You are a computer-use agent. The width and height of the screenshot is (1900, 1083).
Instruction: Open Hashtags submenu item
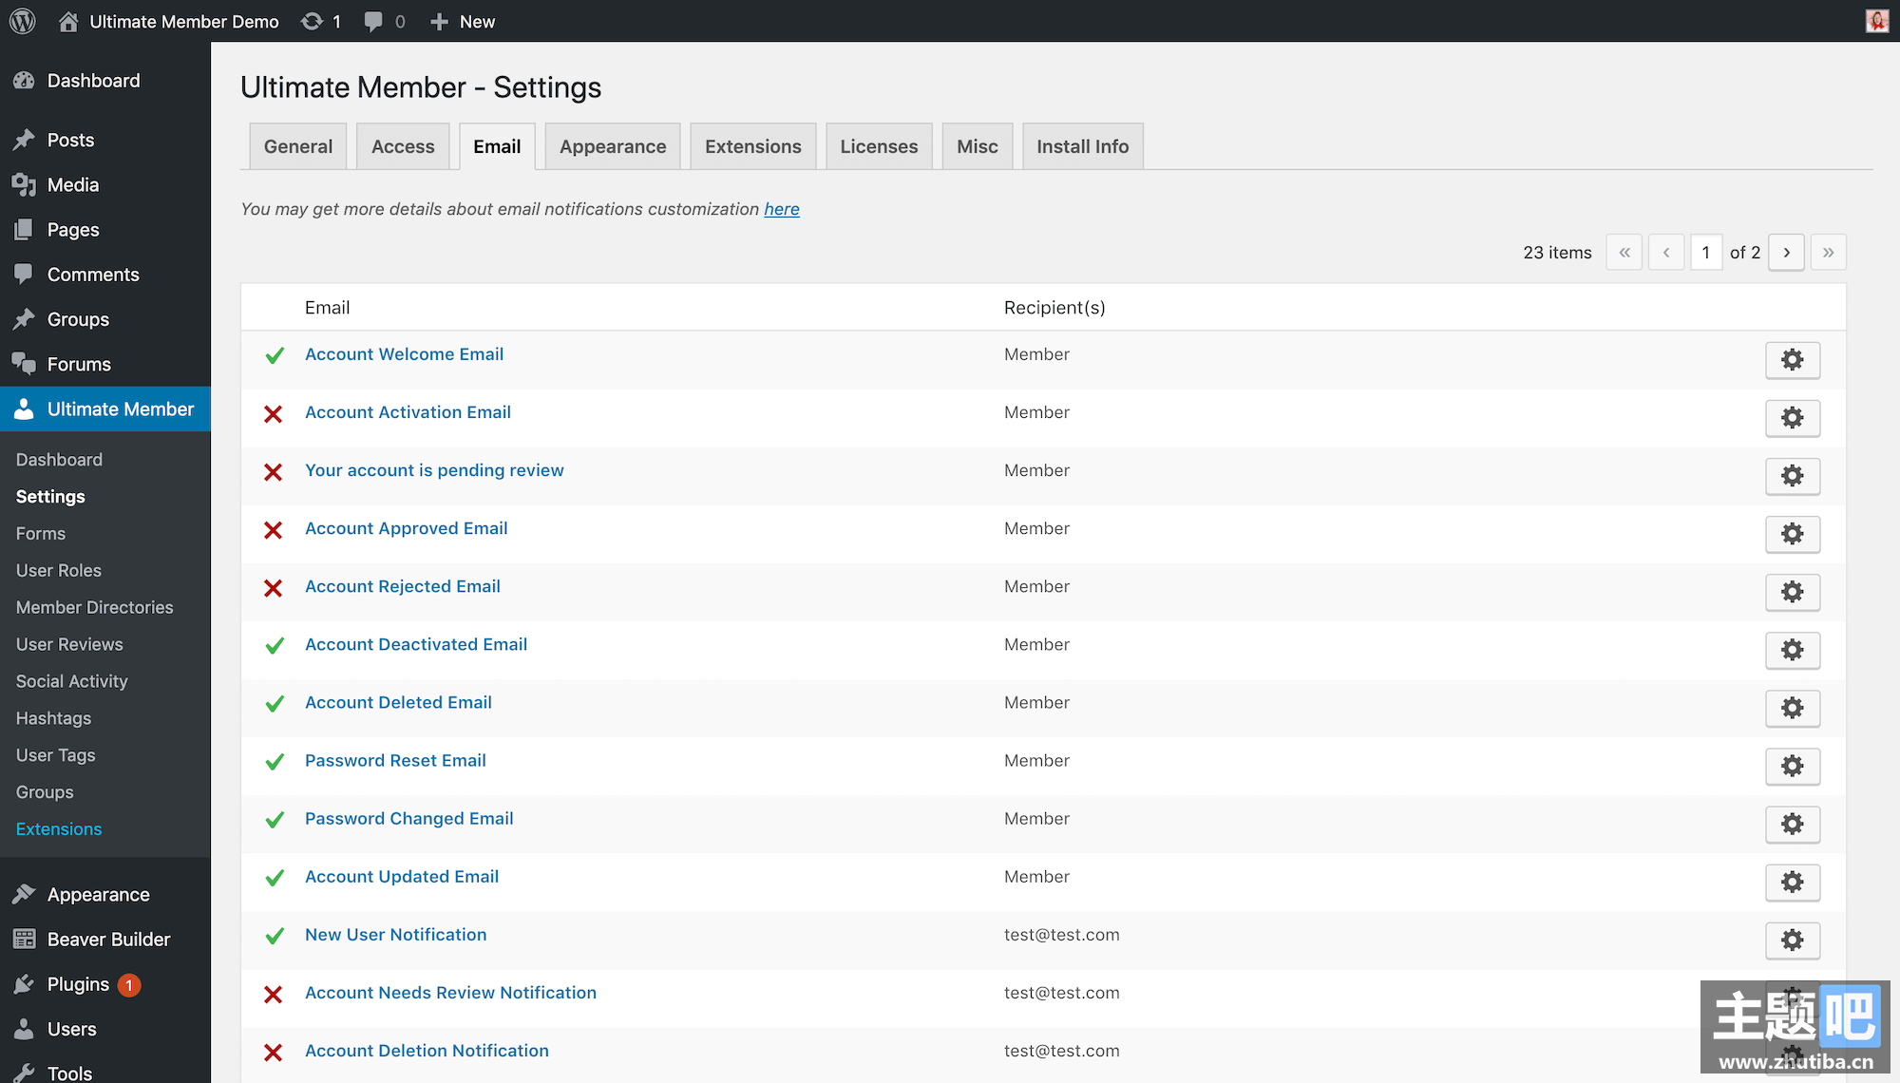coord(54,718)
